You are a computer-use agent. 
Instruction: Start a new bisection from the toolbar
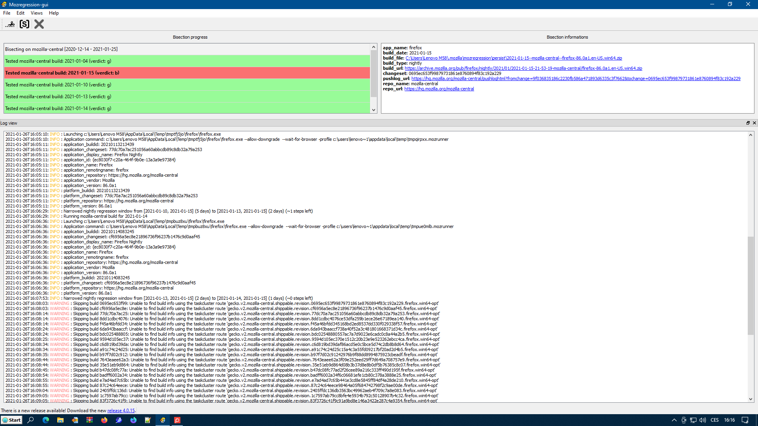[x=10, y=24]
